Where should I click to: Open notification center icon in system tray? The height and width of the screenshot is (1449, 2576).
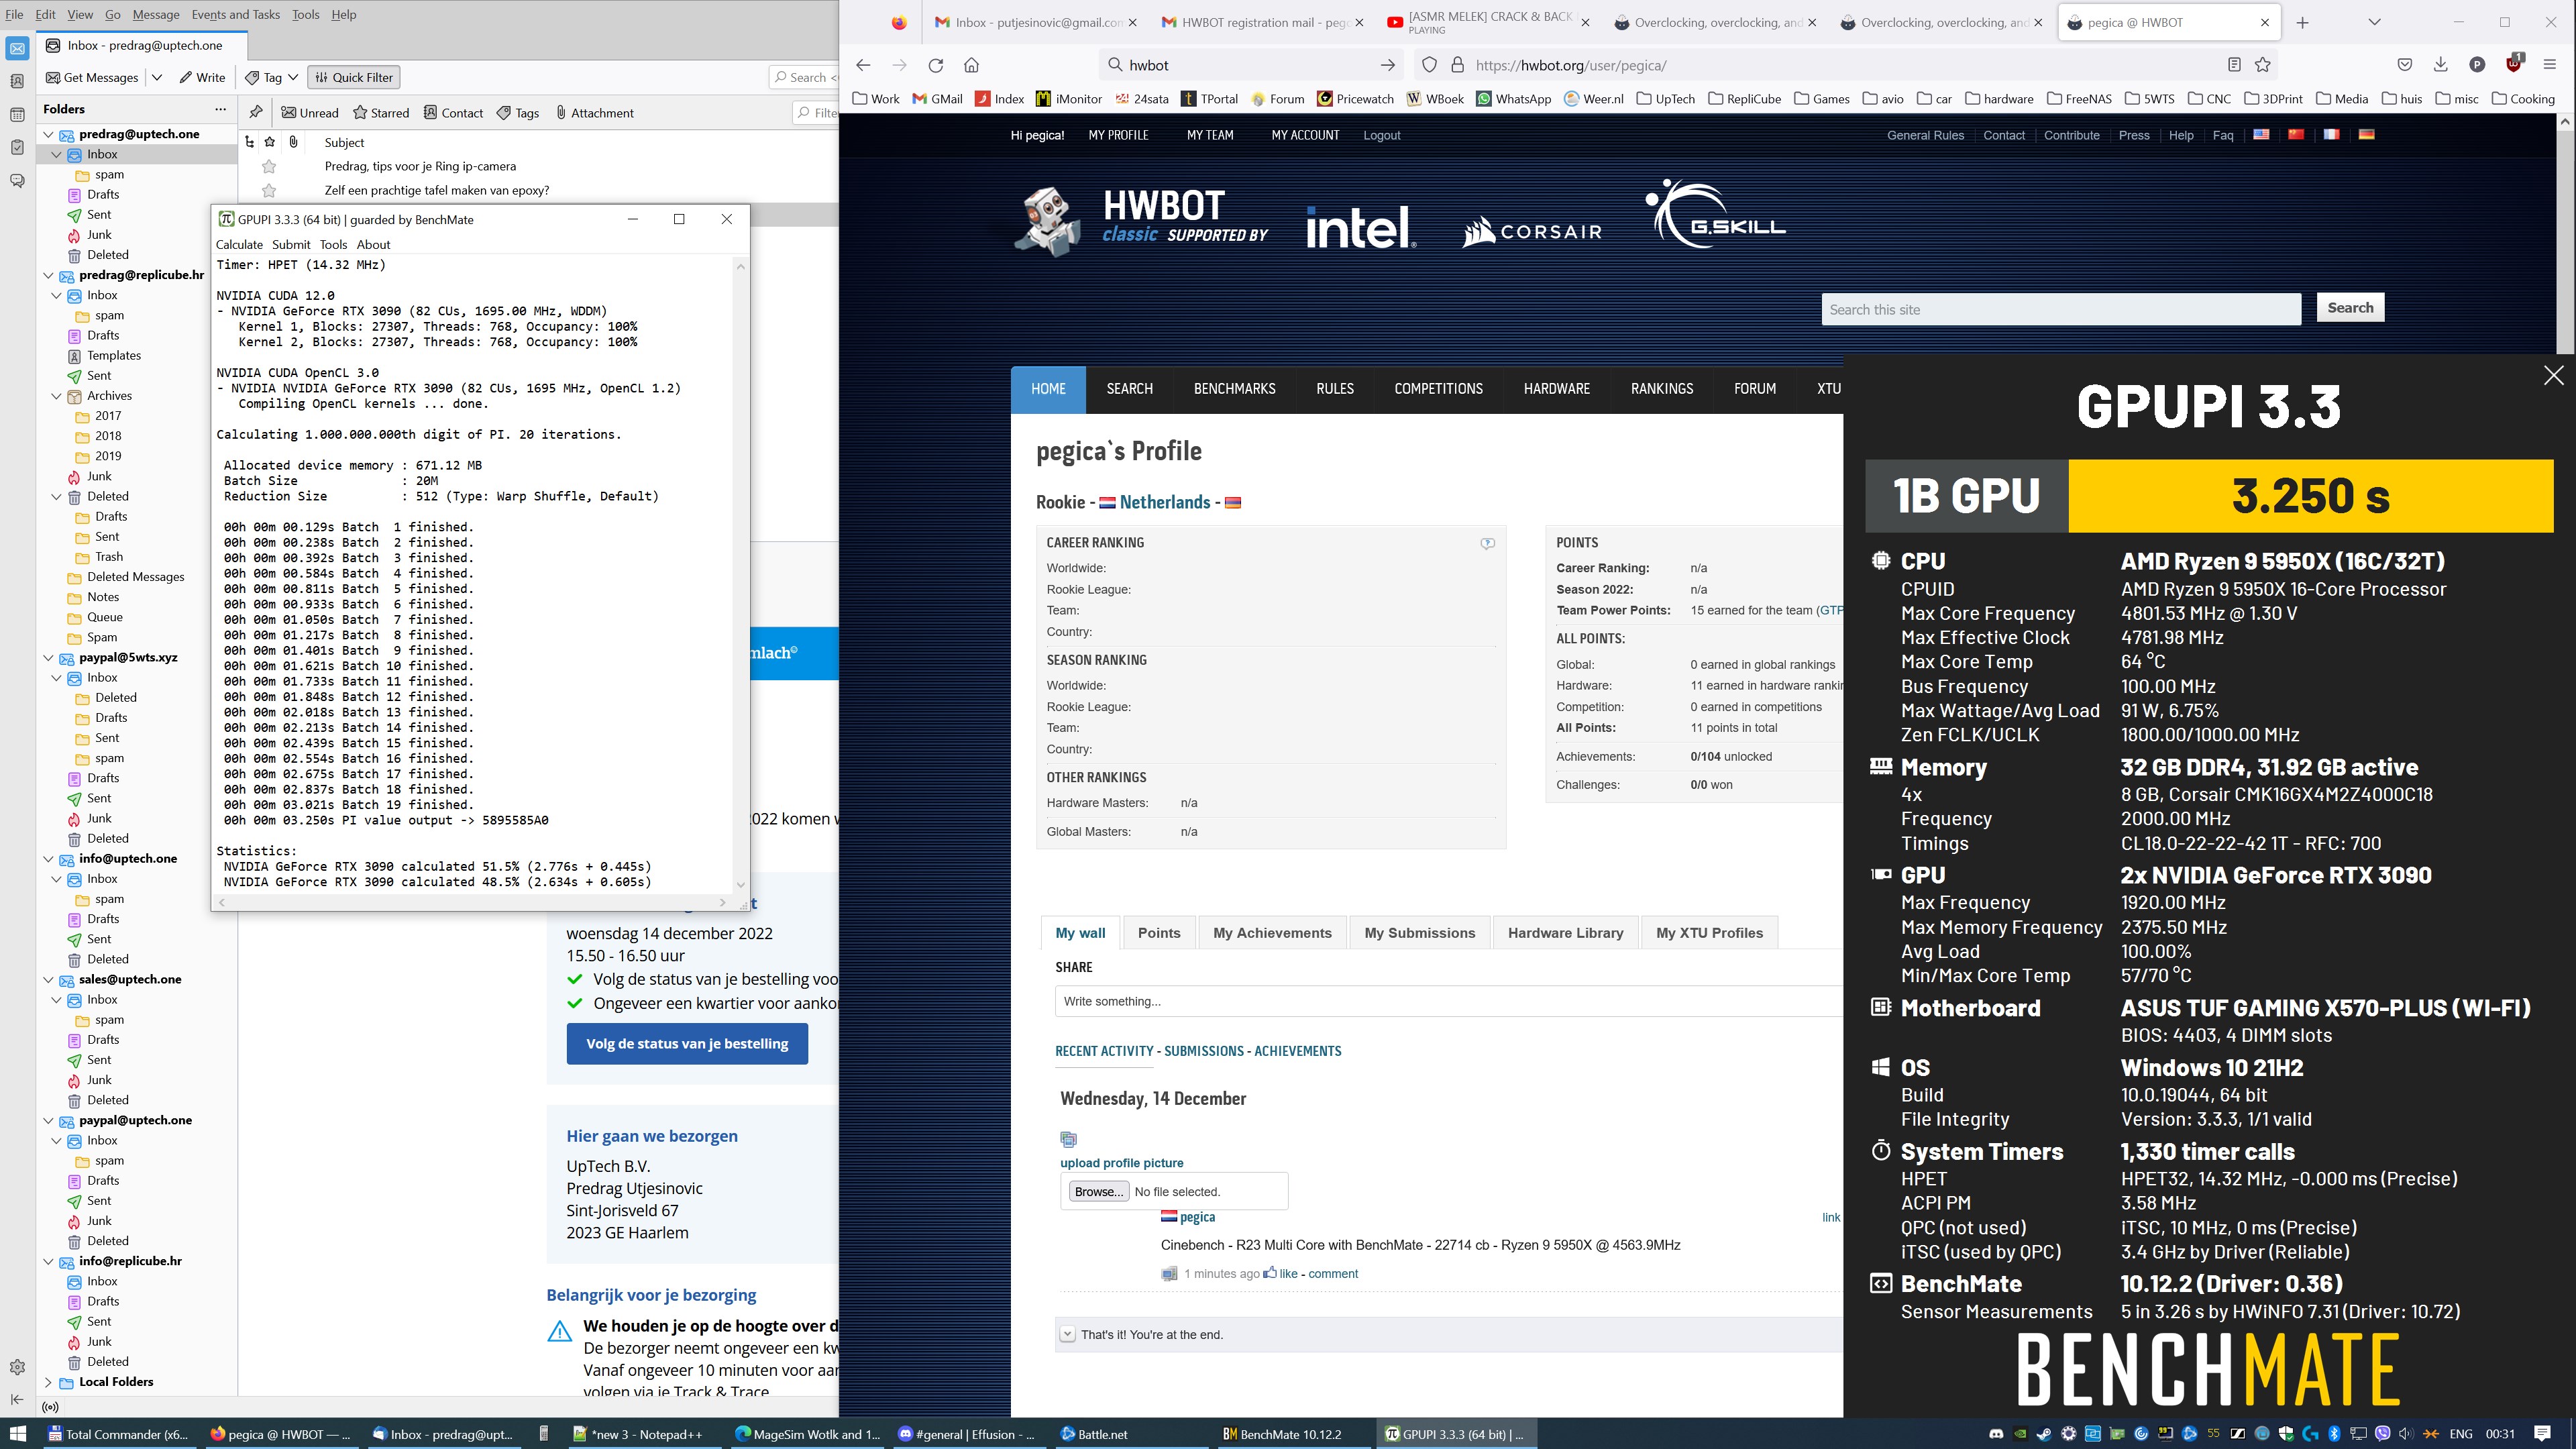(2543, 1434)
